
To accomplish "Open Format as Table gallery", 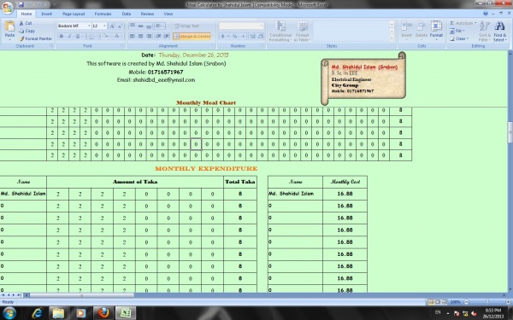I will coord(302,32).
